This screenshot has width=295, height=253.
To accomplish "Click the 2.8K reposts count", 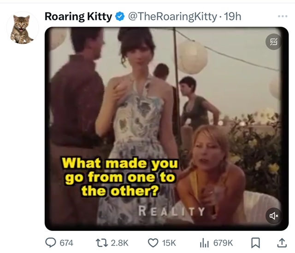I will [120, 242].
